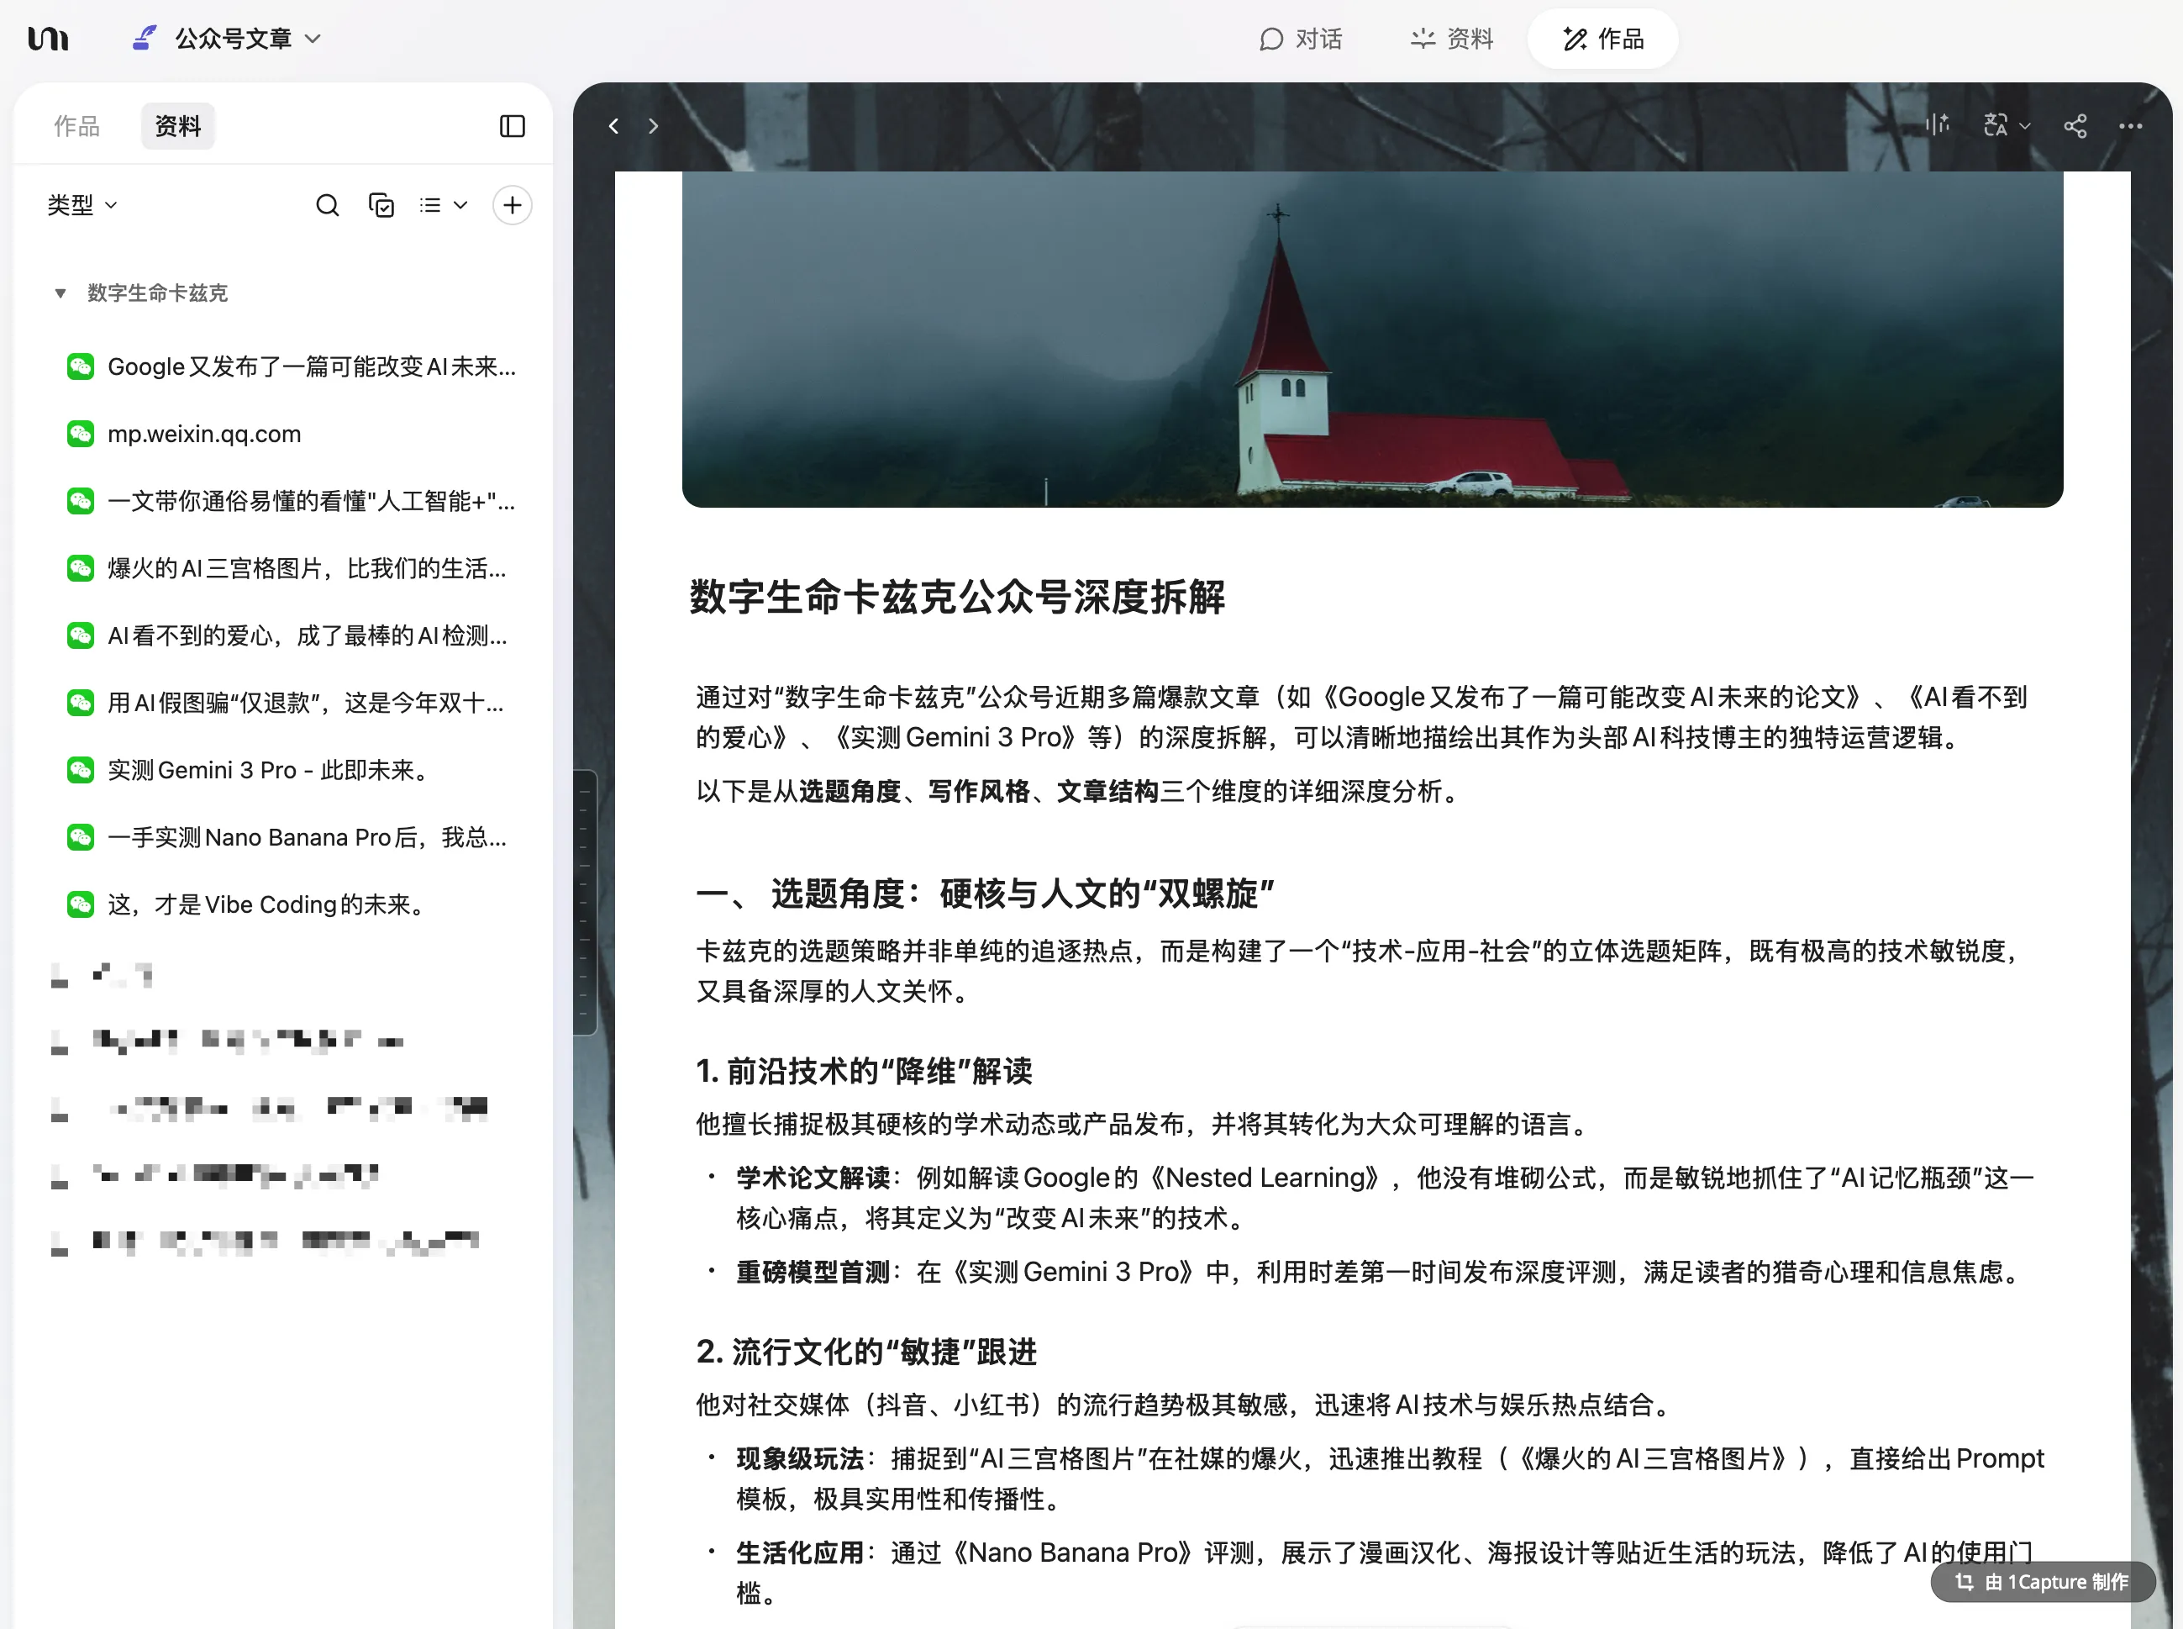Switch to the top 资料 tab
The width and height of the screenshot is (2183, 1629).
[x=1453, y=39]
